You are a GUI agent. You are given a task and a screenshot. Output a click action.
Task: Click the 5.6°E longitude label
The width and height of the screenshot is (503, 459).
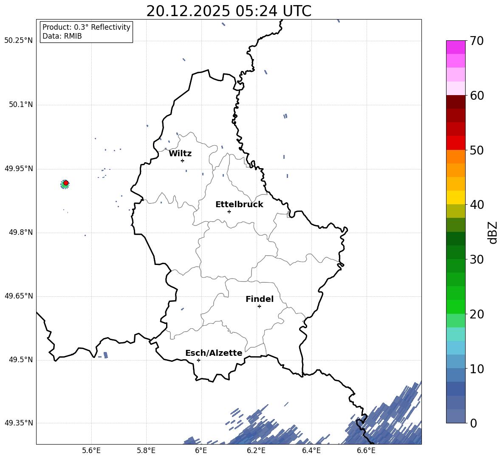point(91,451)
